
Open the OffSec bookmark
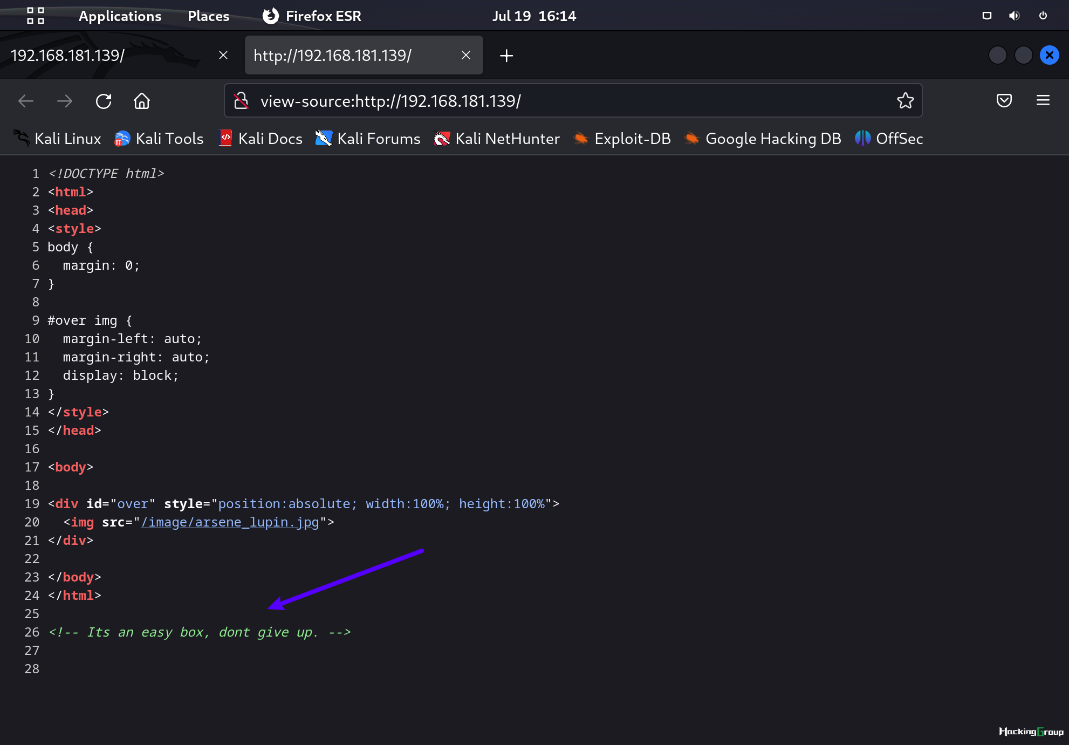(889, 139)
